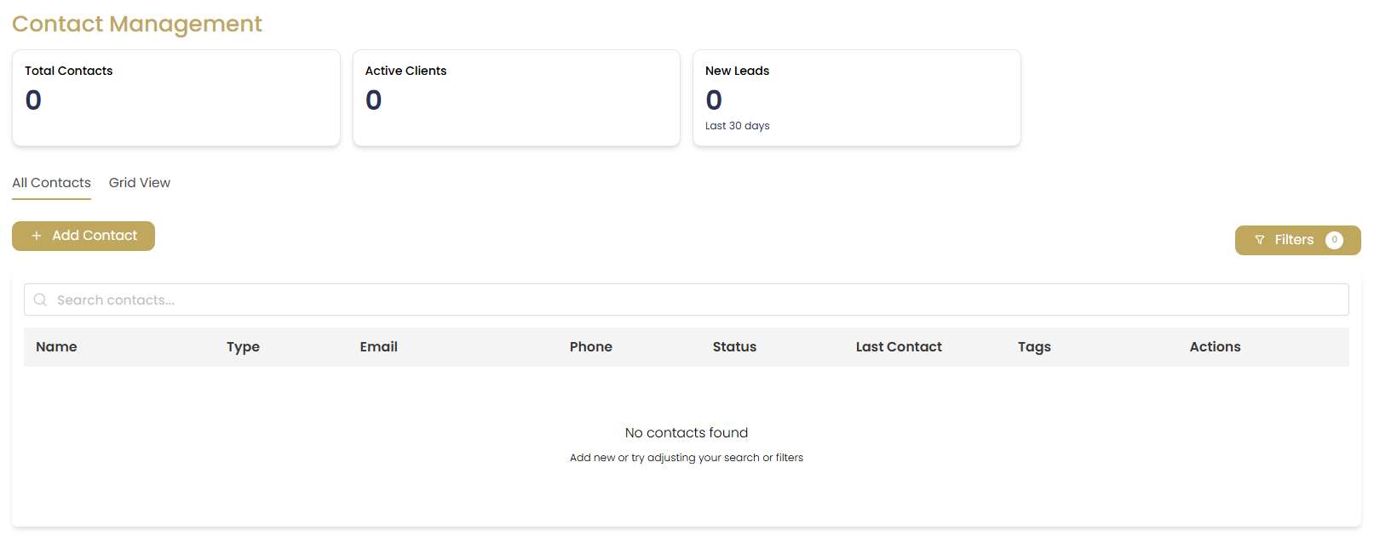Click the Tags column header

tap(1034, 346)
